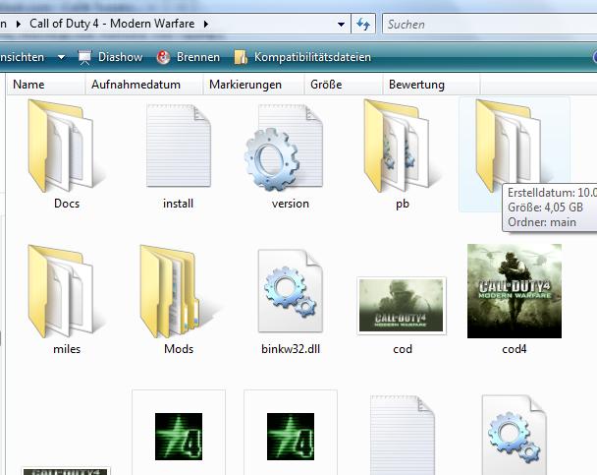Sort by the Größe column header
The image size is (597, 475).
(344, 85)
